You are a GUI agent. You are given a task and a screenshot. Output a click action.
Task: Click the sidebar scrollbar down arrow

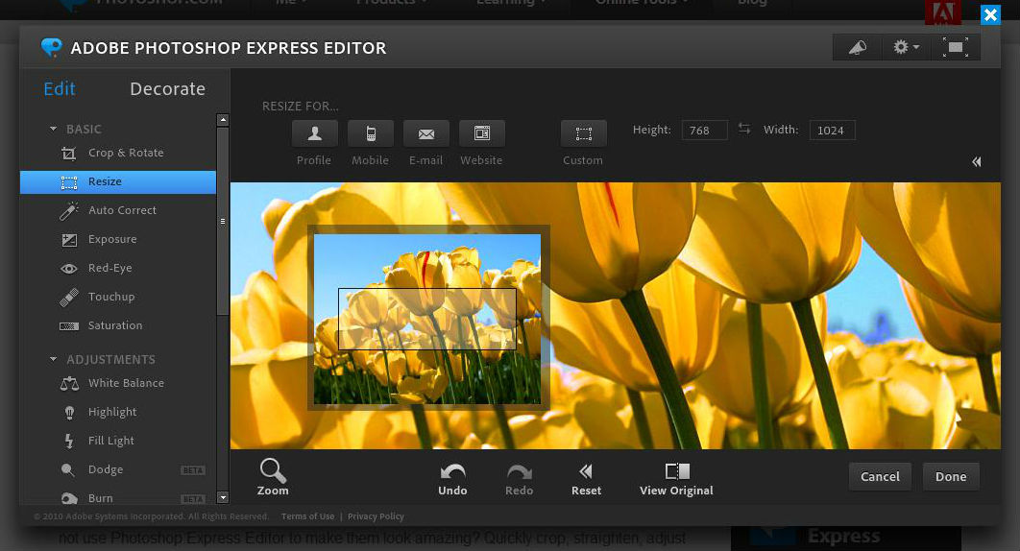223,497
